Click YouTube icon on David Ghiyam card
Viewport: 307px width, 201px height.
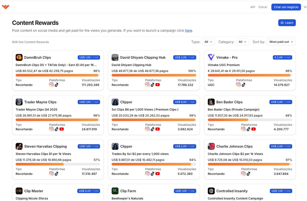coord(158,85)
